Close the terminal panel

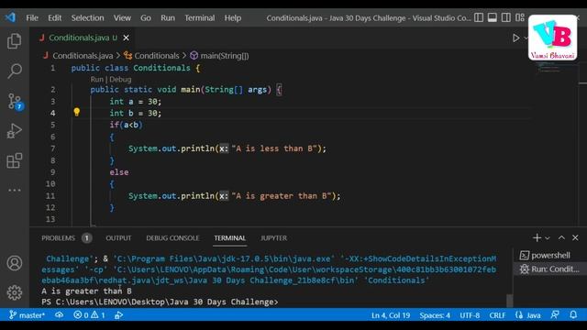[x=575, y=237]
